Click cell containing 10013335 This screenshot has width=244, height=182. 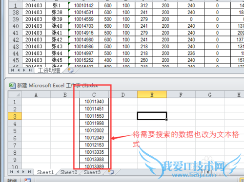[94, 152]
